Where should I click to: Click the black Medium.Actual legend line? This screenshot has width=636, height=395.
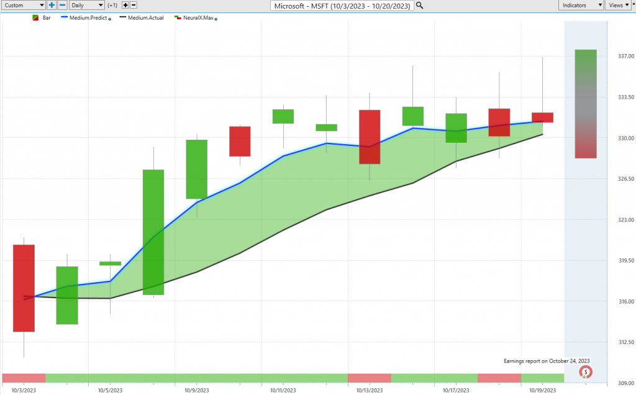(123, 17)
